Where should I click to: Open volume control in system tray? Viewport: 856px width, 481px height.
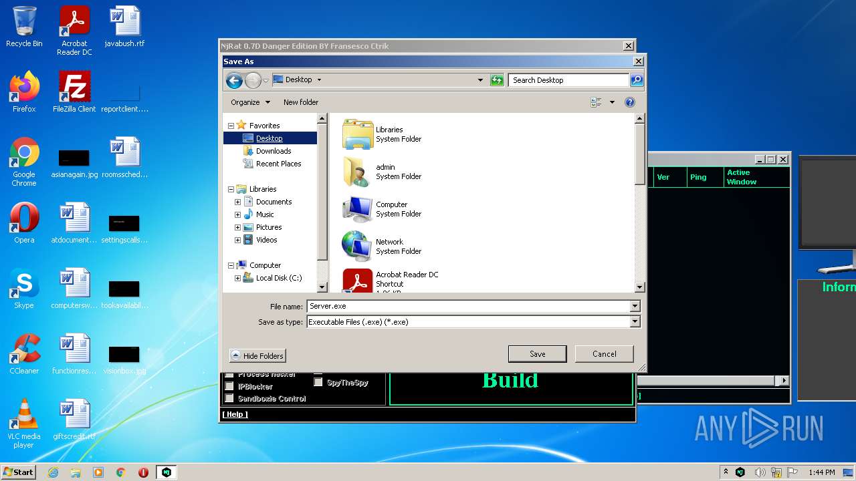point(760,472)
